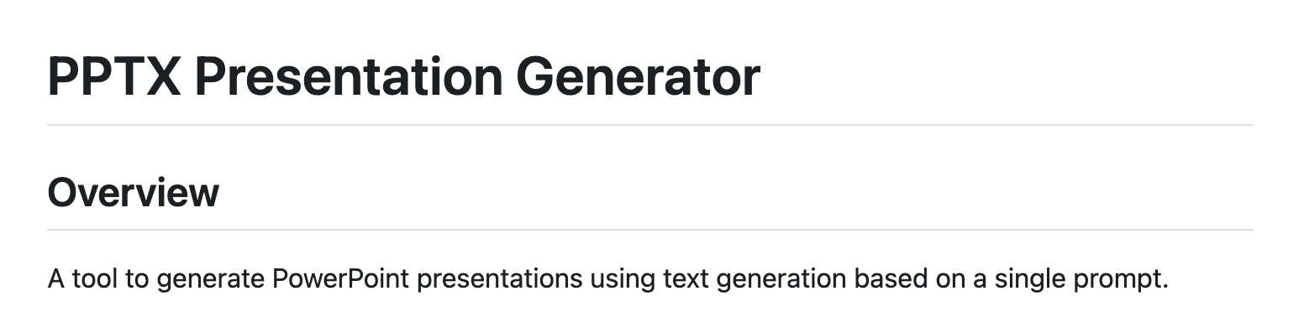
Task: Click the word on before a single prompt
Action: pos(944,278)
